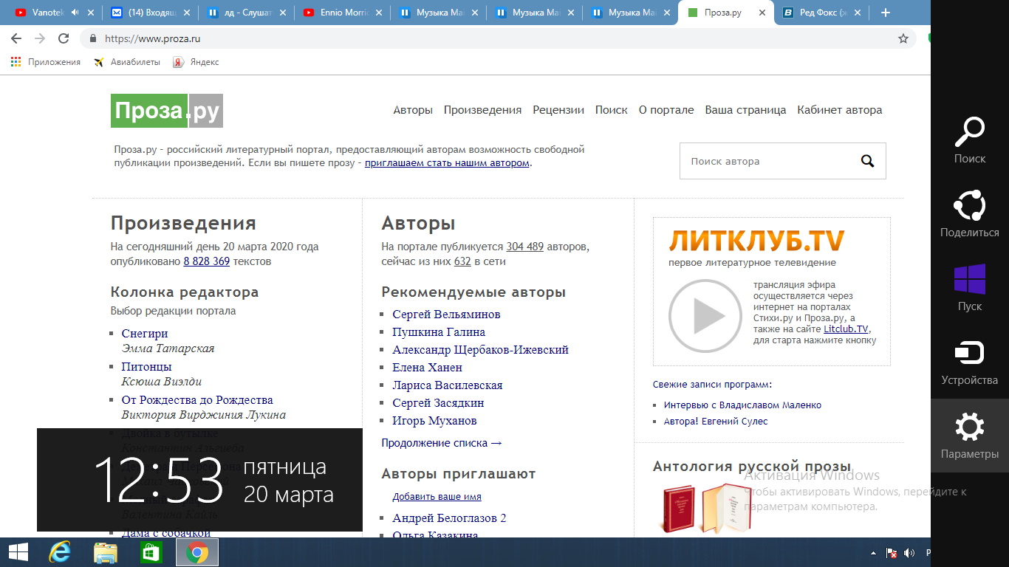
Task: Switch to the Ред Фокс tab
Action: (822, 13)
